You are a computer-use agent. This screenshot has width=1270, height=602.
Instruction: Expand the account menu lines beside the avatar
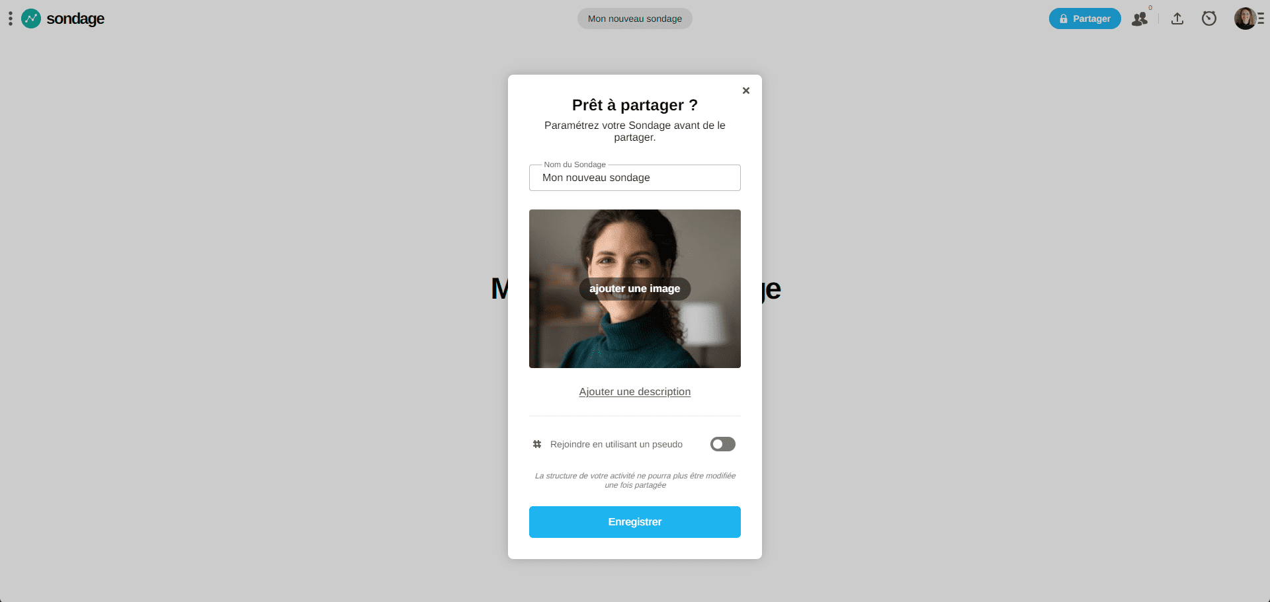coord(1261,19)
